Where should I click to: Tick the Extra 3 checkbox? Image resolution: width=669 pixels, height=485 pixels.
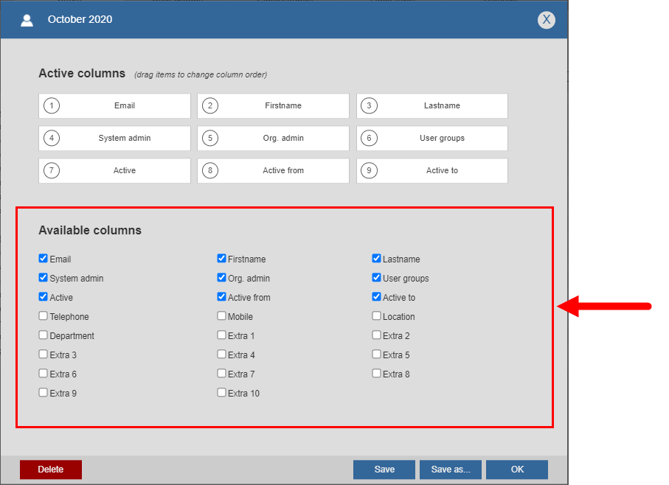(43, 354)
